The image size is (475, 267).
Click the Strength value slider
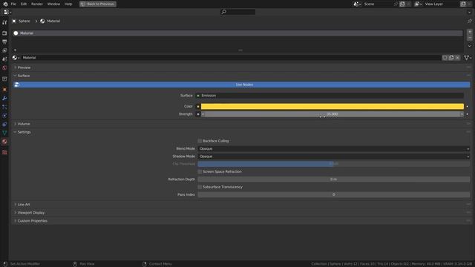pos(332,114)
